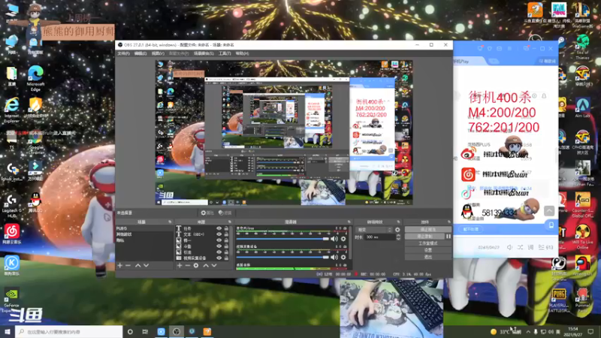Toggle visibility of 文本 (GDI+) source
601x338 pixels.
[219, 234]
